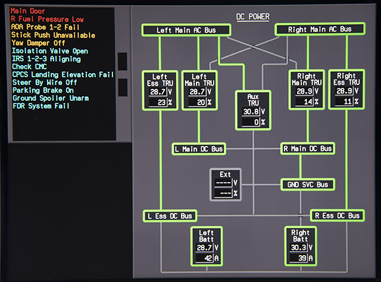Select CPCS Landing Elevation Fail message

click(63, 74)
